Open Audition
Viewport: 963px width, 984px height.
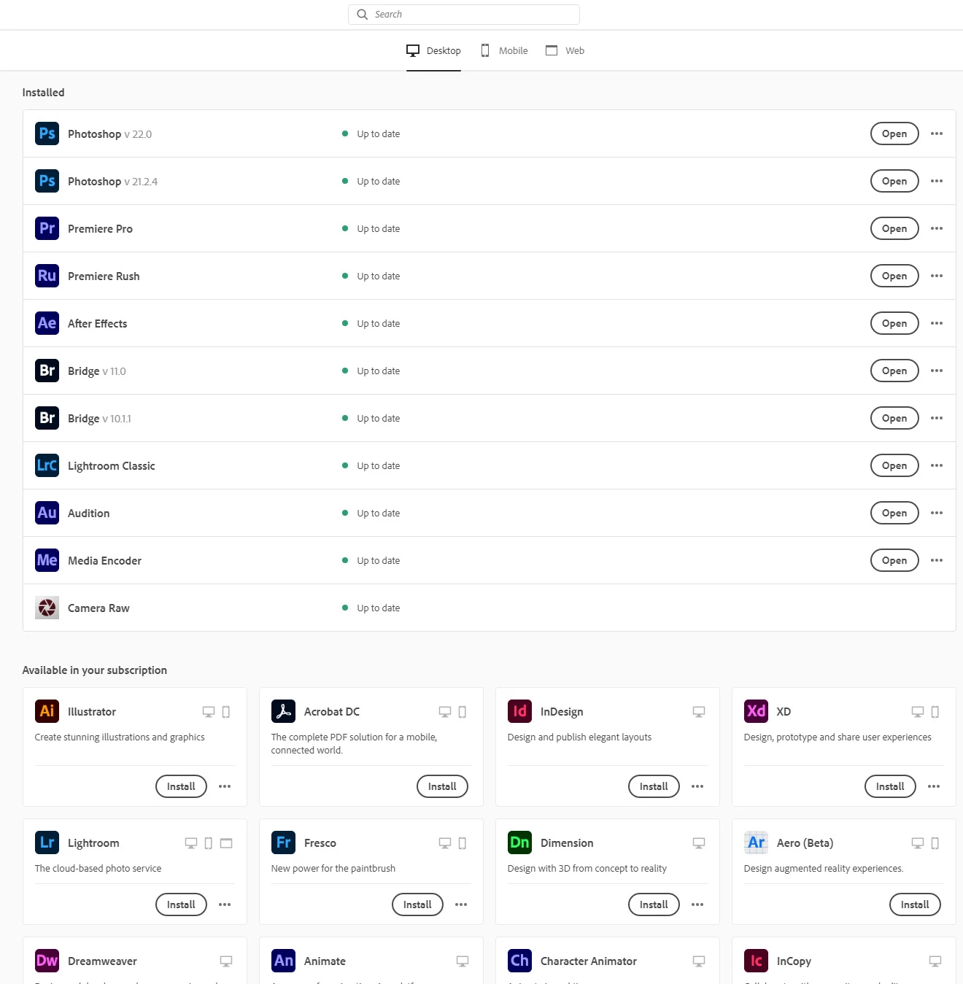(894, 513)
